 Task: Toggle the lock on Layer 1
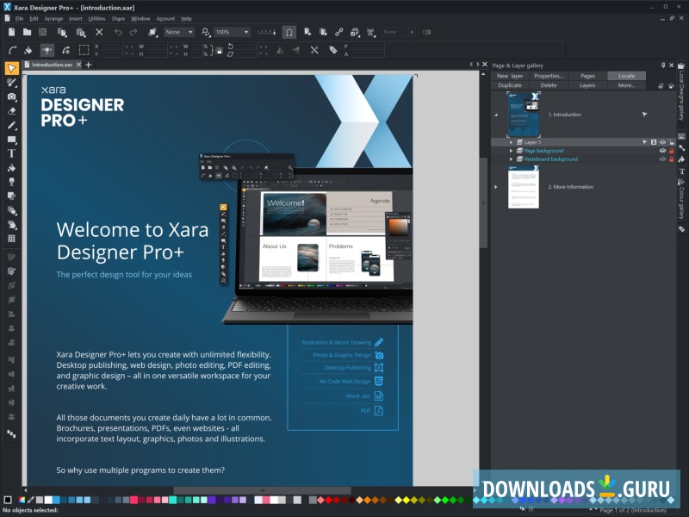672,140
